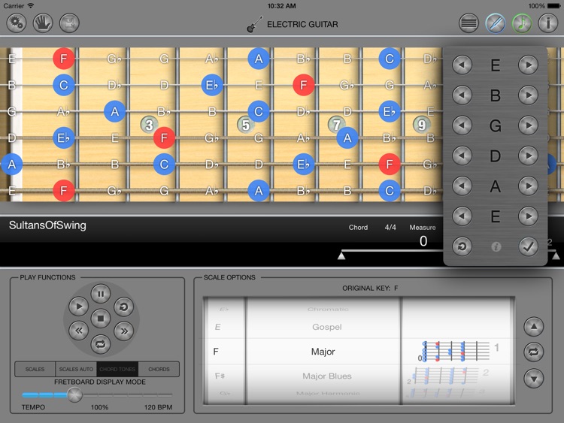Viewport: 564px width, 423px height.
Task: Click the battery indicator in status bar
Action: (553, 6)
